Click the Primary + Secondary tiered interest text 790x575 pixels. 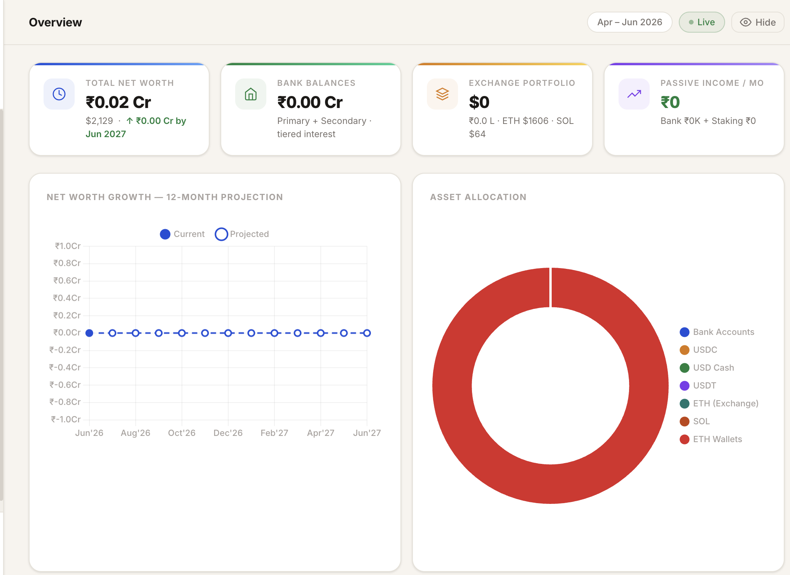pyautogui.click(x=324, y=127)
